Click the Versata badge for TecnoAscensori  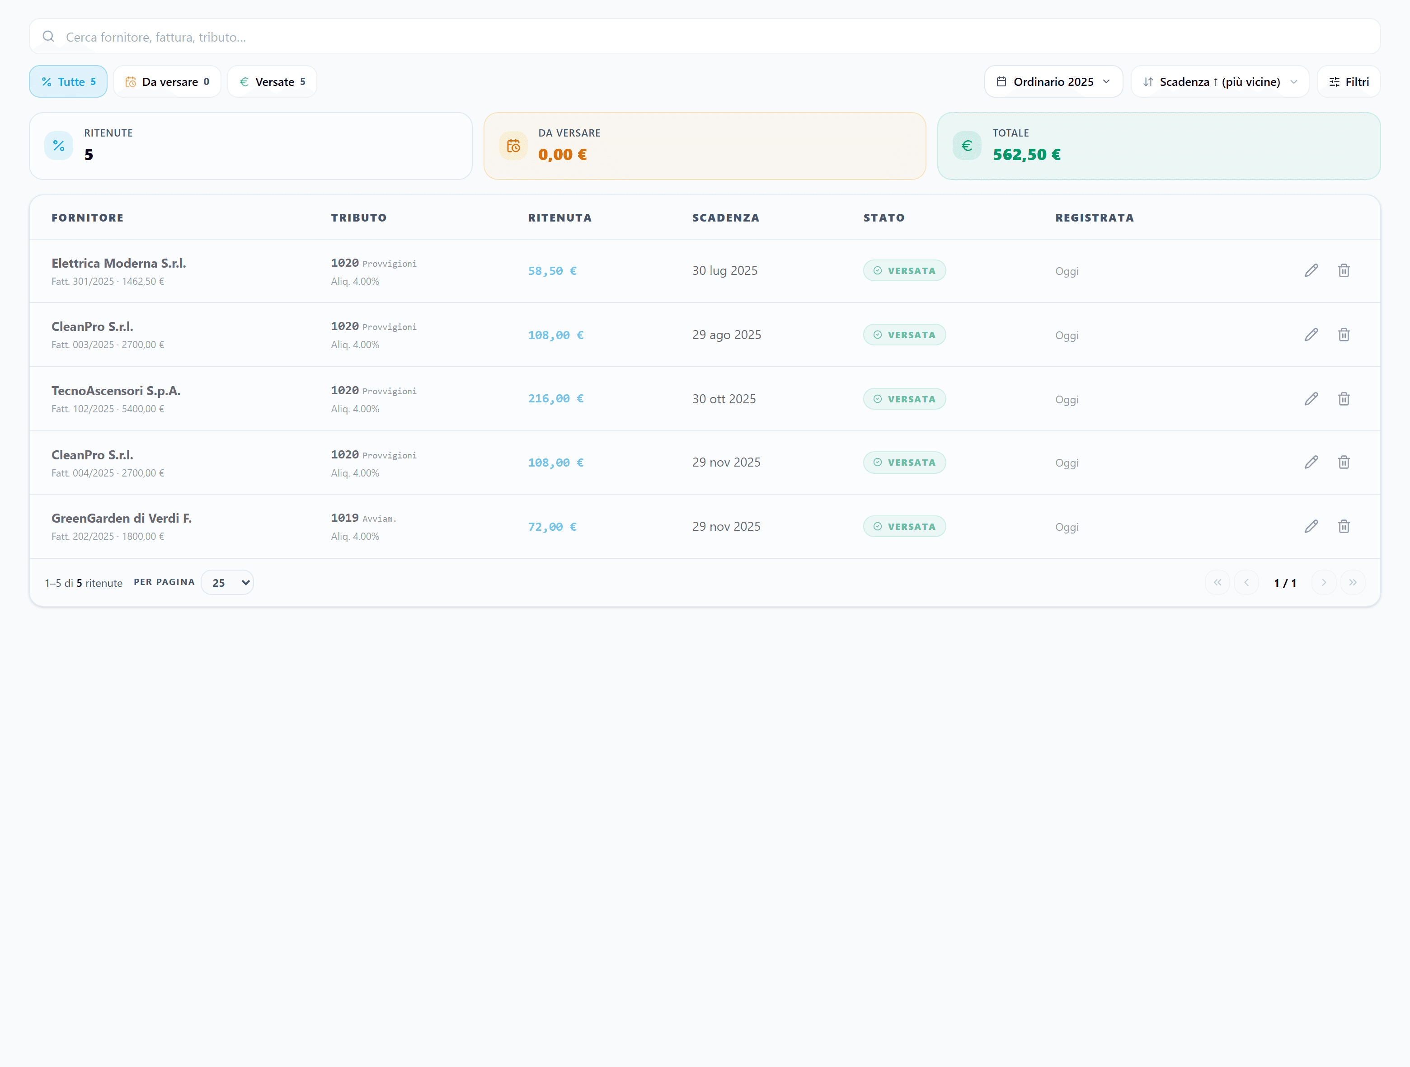point(904,399)
